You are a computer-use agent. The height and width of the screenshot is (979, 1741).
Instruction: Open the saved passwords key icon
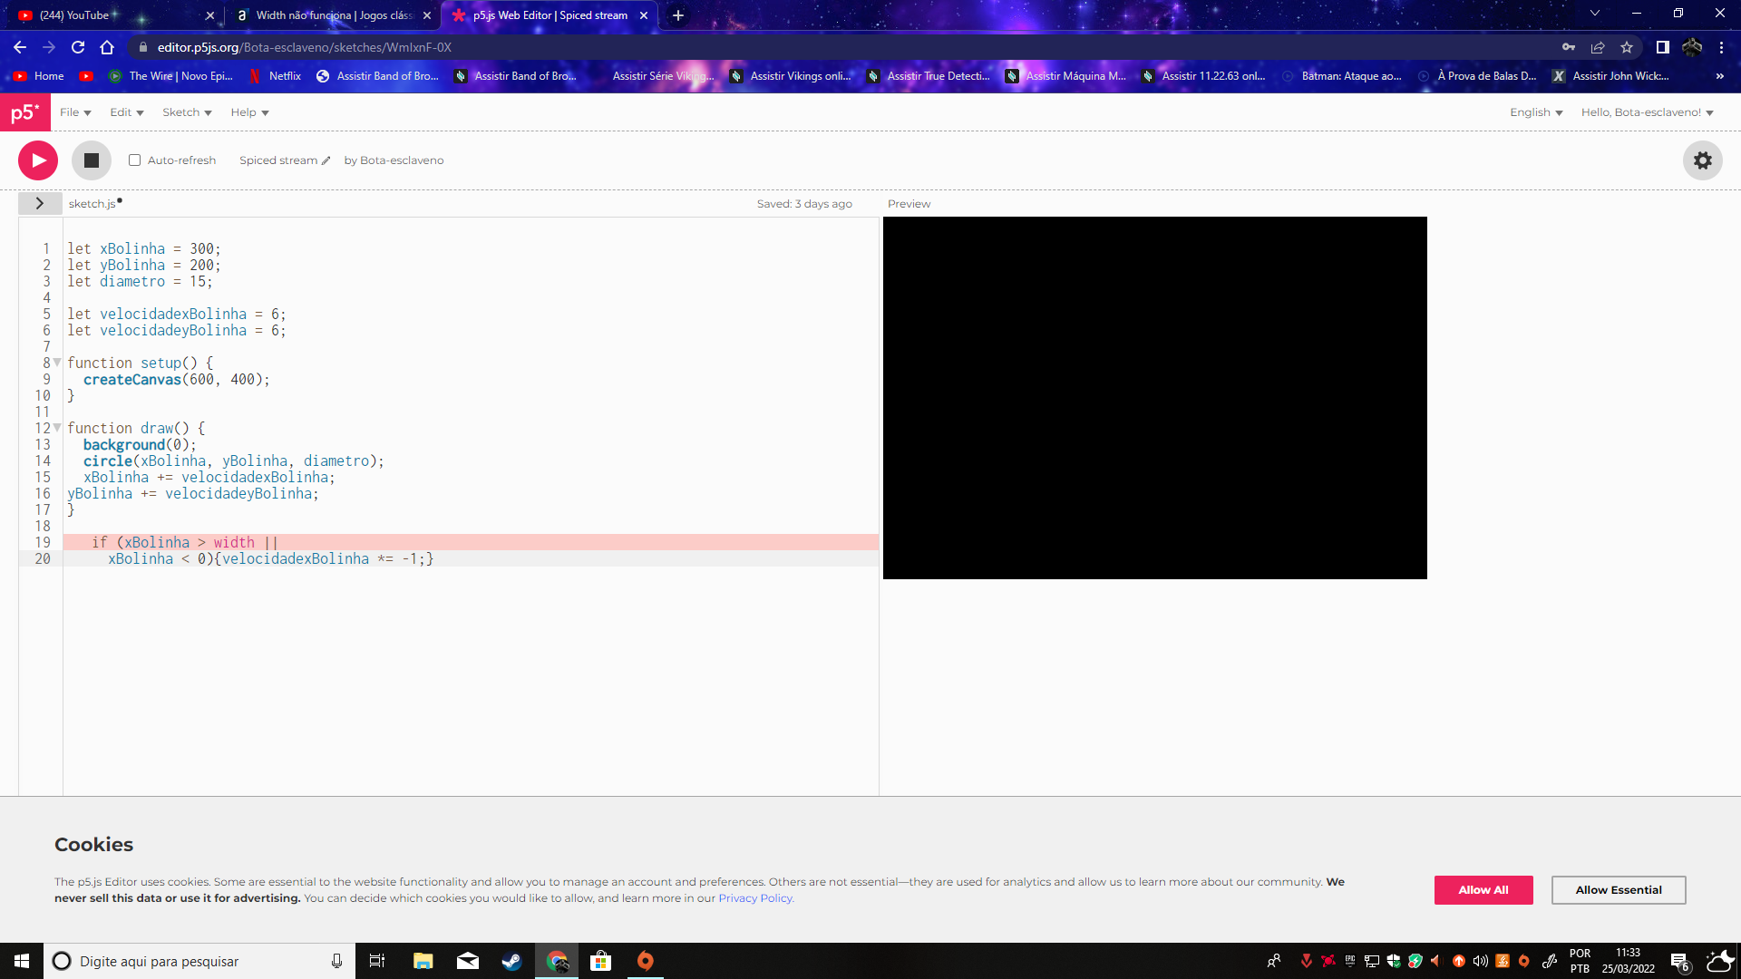pyautogui.click(x=1569, y=47)
